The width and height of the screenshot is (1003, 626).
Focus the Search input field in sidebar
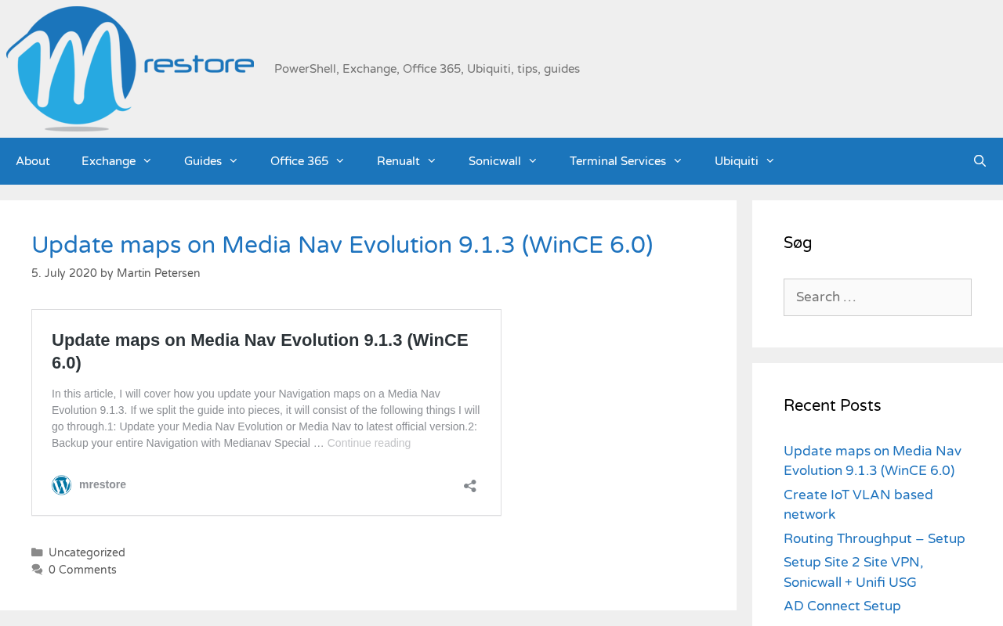(877, 297)
